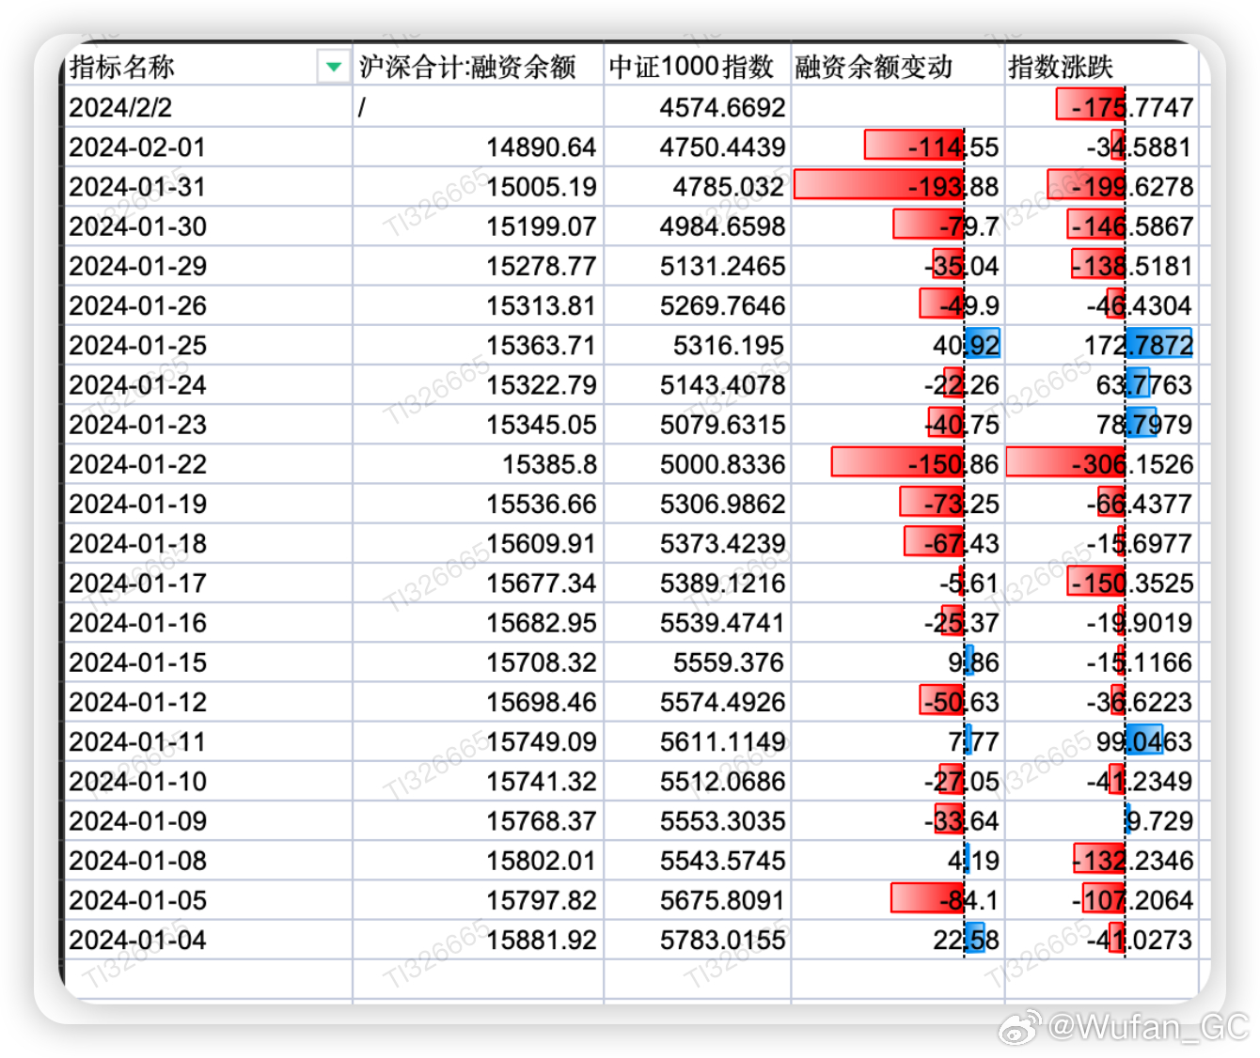Click the balance change cell -50.63

click(x=897, y=701)
